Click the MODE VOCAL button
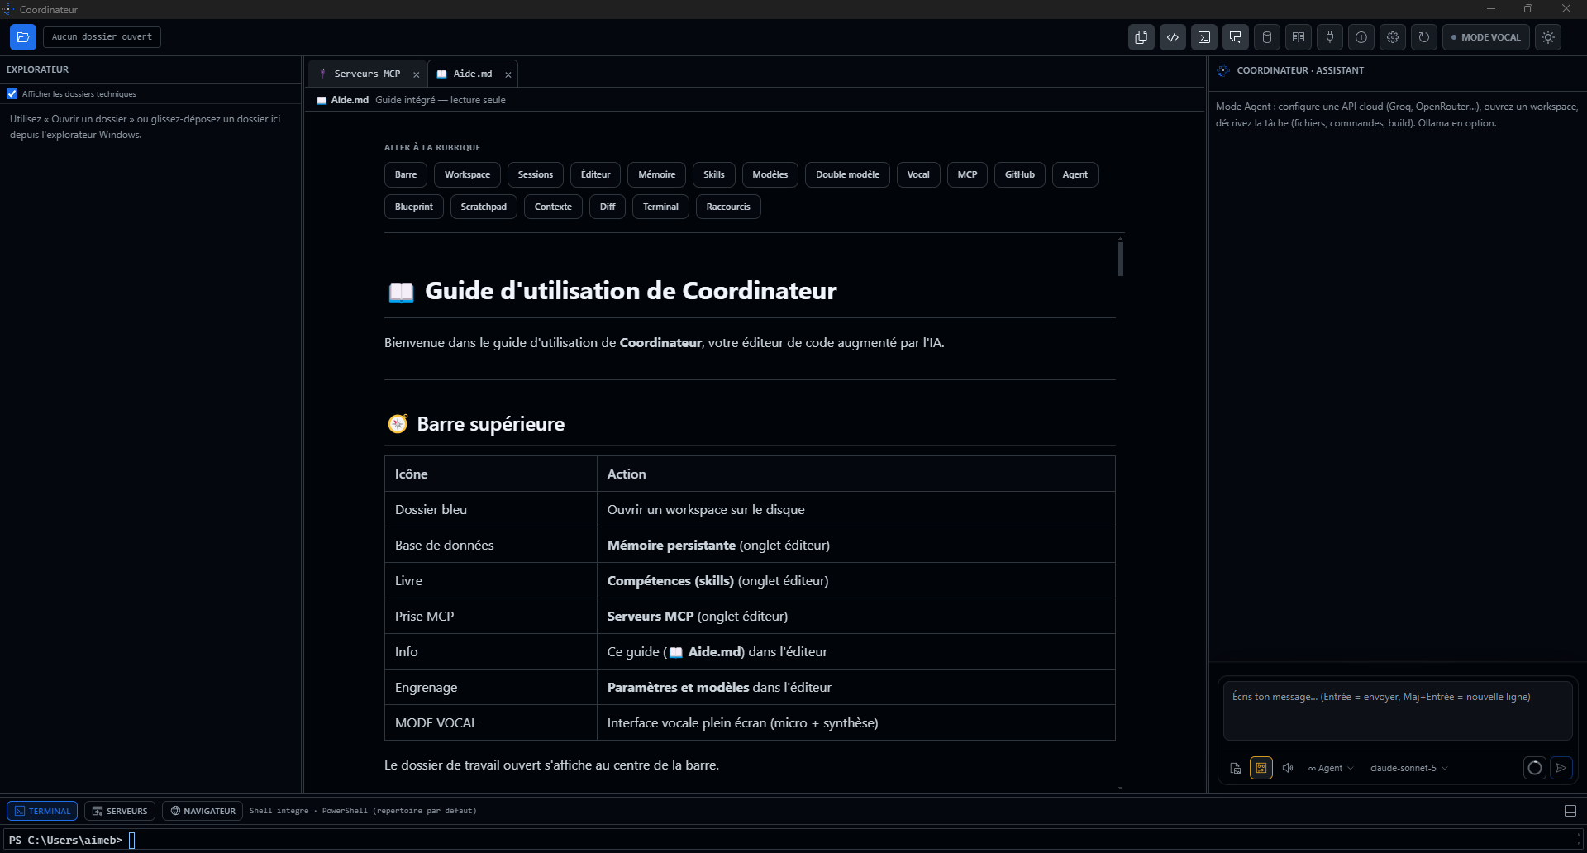The height and width of the screenshot is (853, 1587). click(1486, 37)
